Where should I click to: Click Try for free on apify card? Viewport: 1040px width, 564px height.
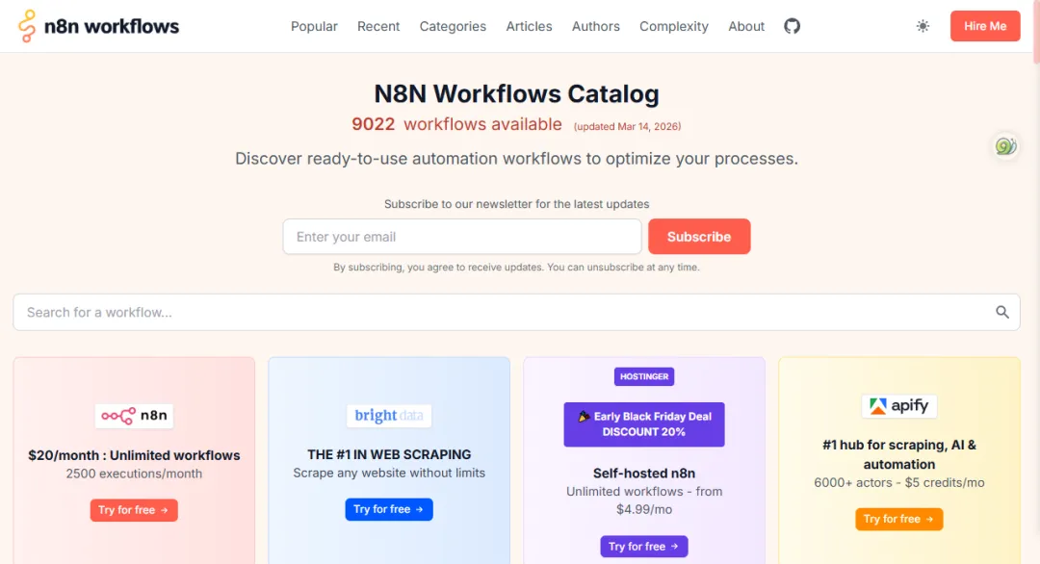pos(898,519)
